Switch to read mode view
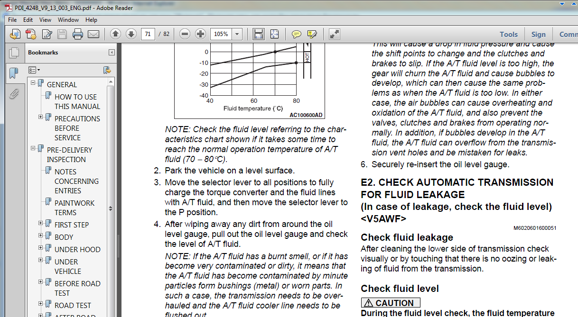Screen dimensions: 578x317 [x=335, y=34]
